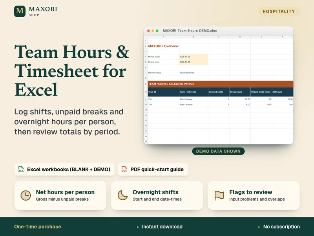Select the T01 team ID cell

[x=163, y=99]
